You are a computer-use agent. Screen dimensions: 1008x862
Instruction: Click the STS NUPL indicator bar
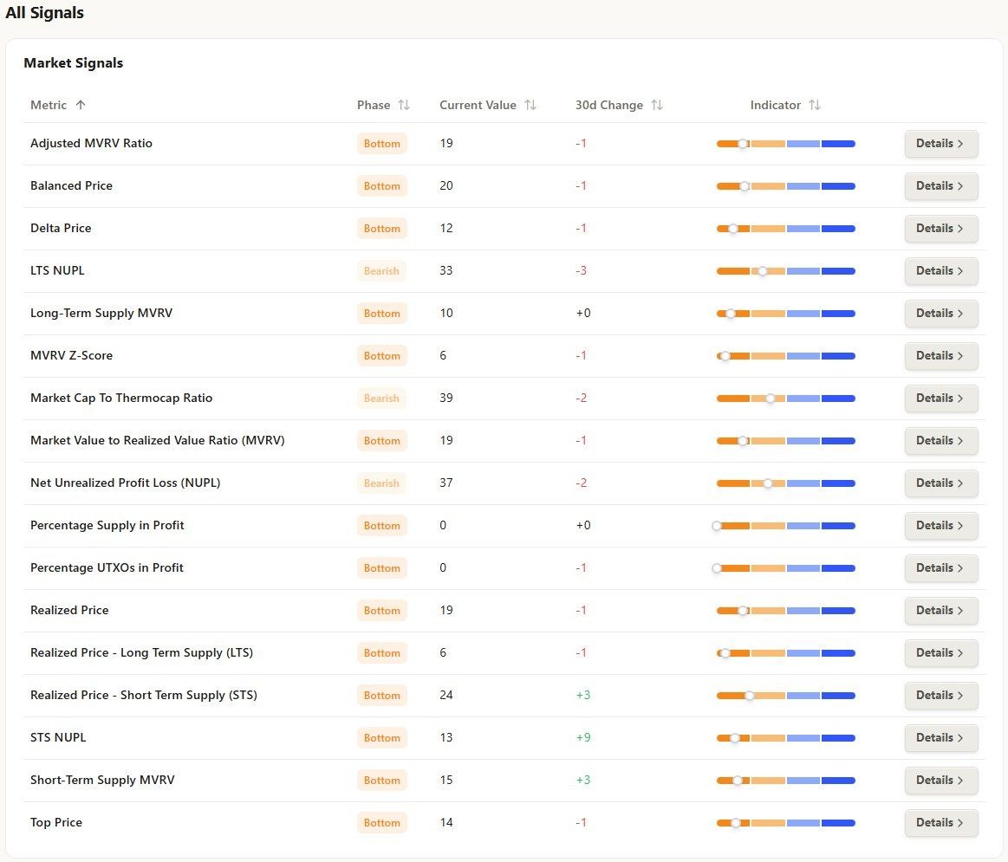785,738
